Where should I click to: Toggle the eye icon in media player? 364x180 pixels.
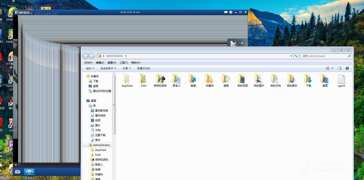point(29,172)
